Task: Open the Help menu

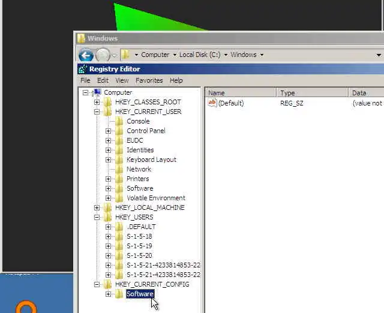Action: click(x=176, y=80)
